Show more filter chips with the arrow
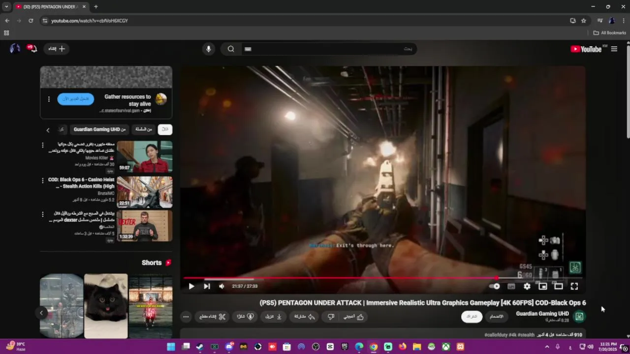 [x=48, y=130]
